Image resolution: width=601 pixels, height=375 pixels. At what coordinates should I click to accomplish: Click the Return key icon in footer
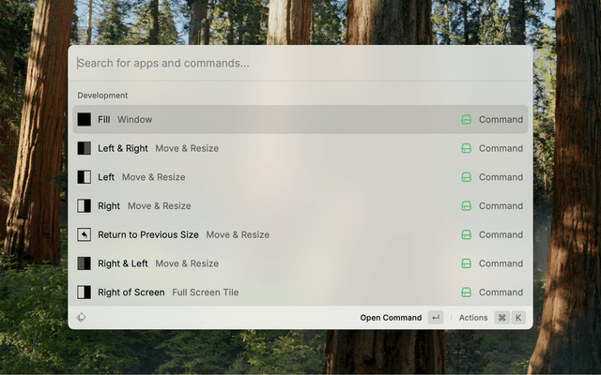(x=435, y=318)
